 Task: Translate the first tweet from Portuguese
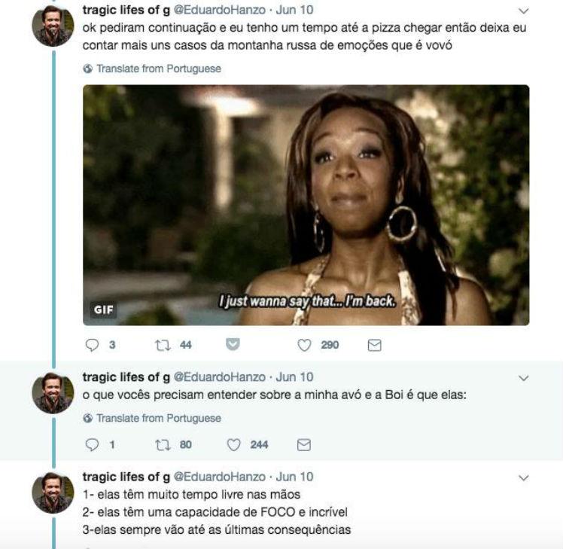coord(152,69)
